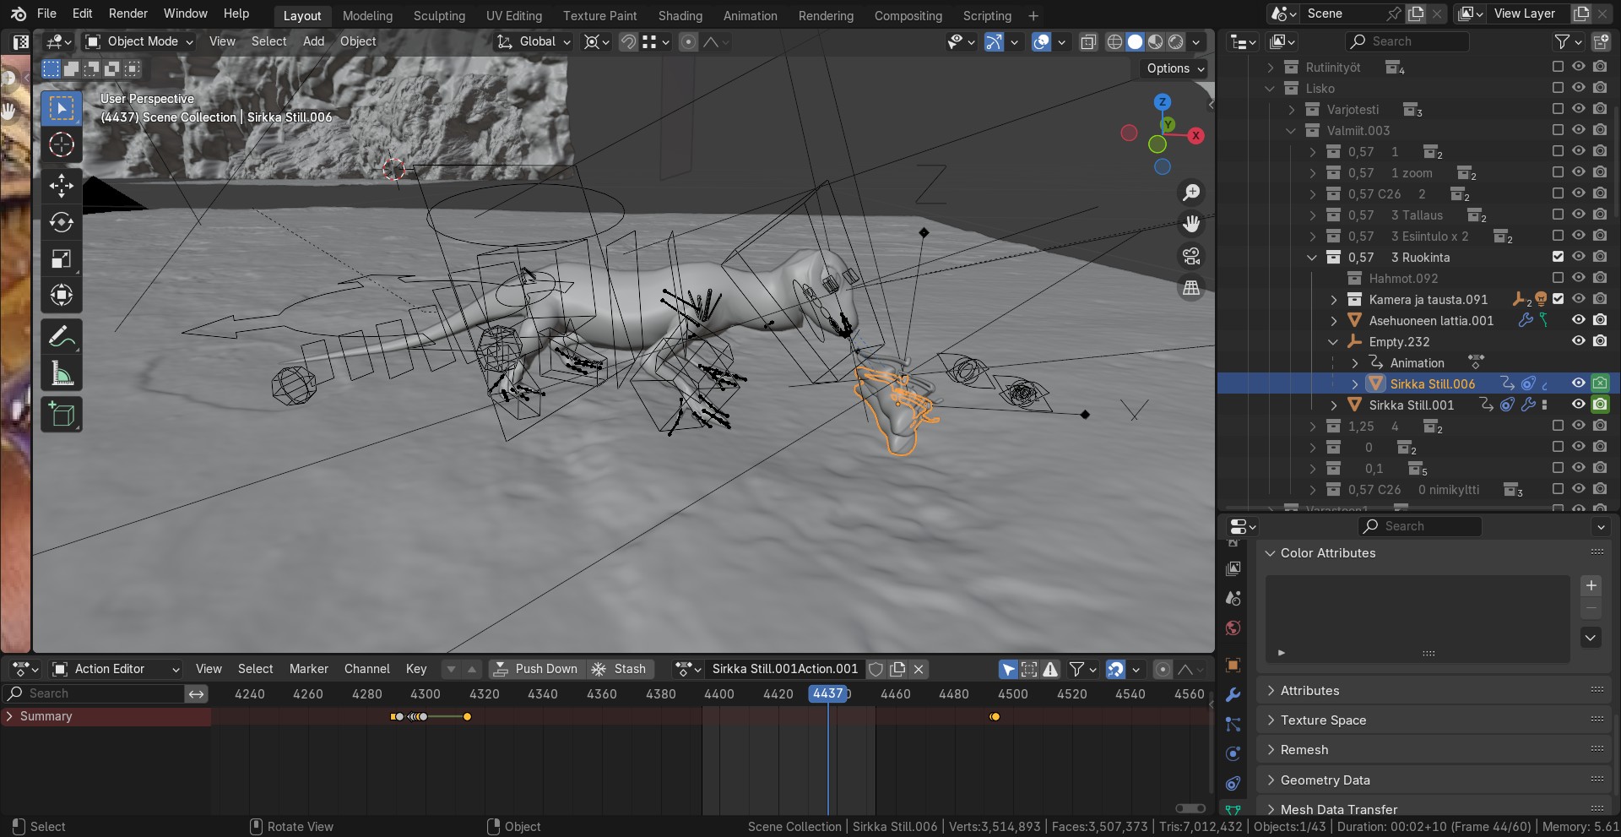Disable render for Sirkka Still.001 camera icon

[x=1600, y=405]
